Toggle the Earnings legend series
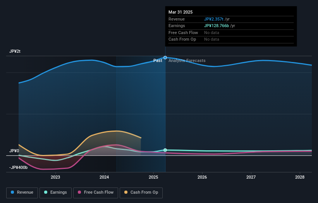This screenshot has height=203, width=318. pyautogui.click(x=55, y=193)
